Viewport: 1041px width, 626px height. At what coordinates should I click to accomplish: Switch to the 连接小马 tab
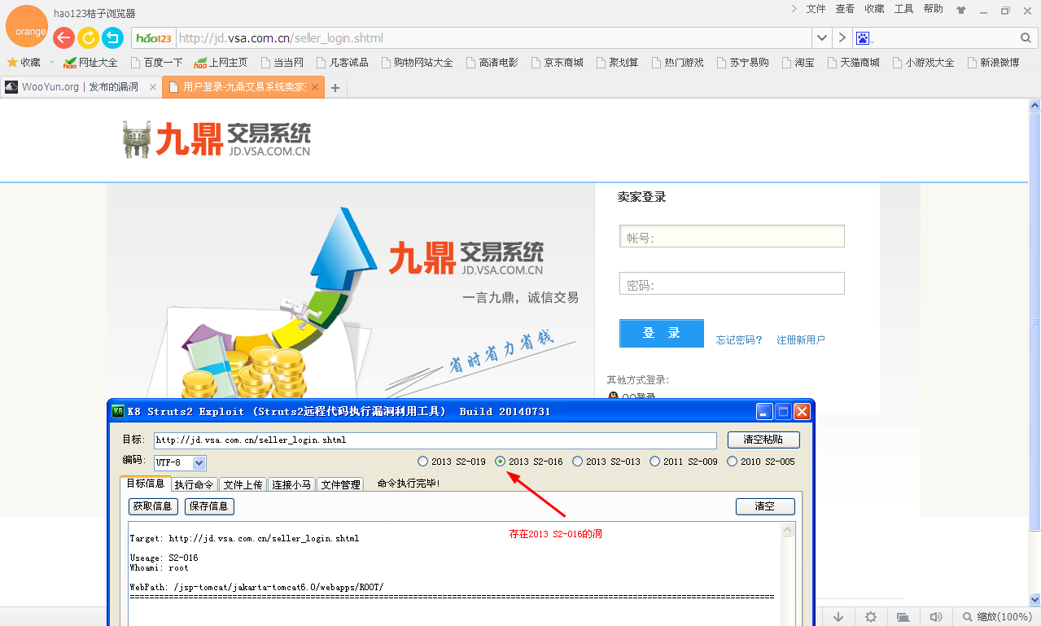(x=291, y=484)
